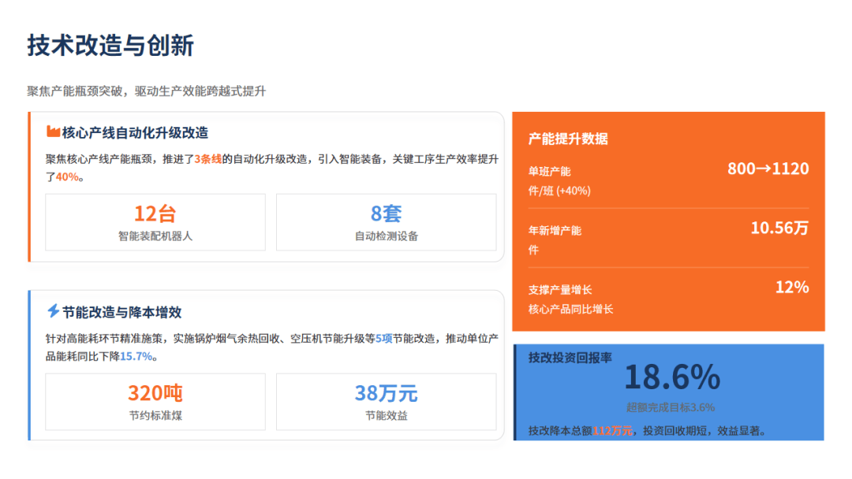Click the lightning bolt icon beside 节能改造与降本增效

tap(53, 311)
